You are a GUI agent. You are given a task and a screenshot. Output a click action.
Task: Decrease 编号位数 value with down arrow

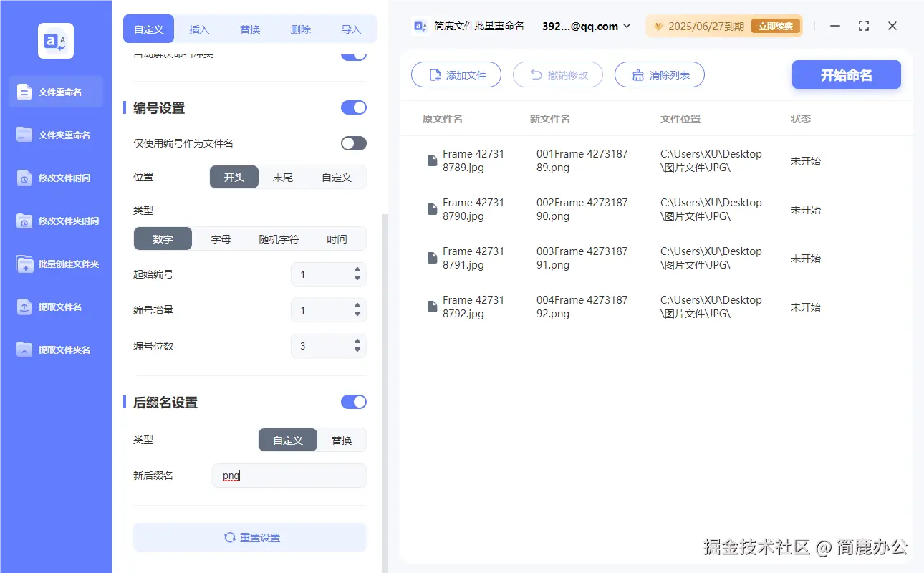pos(357,350)
